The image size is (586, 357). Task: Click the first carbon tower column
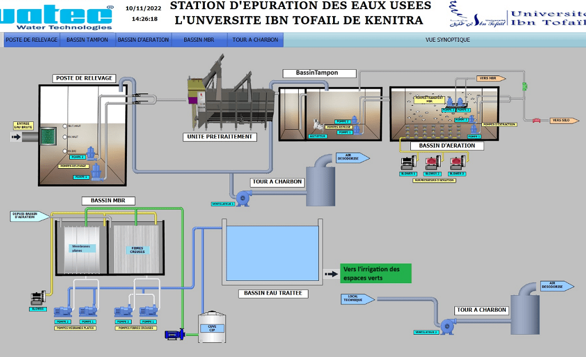coord(320,187)
